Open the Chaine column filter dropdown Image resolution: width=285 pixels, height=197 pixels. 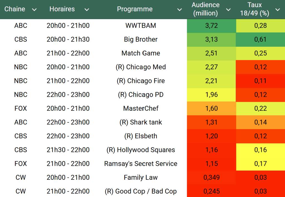(x=34, y=10)
